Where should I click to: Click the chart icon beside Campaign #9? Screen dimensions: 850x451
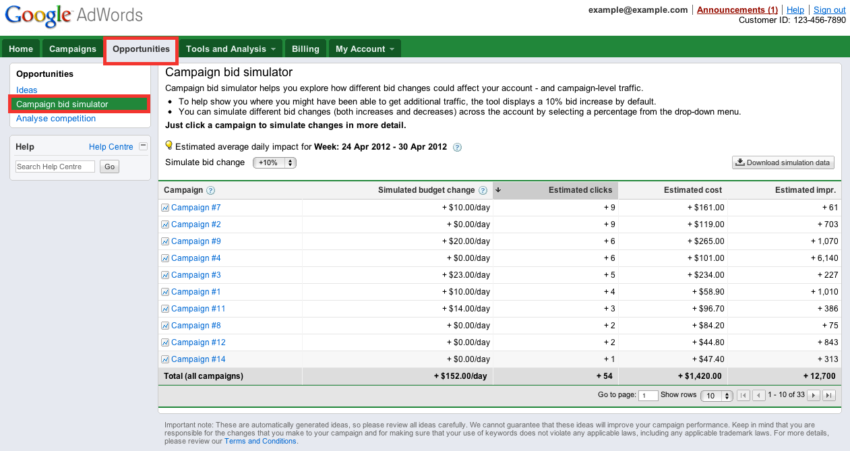(x=165, y=241)
